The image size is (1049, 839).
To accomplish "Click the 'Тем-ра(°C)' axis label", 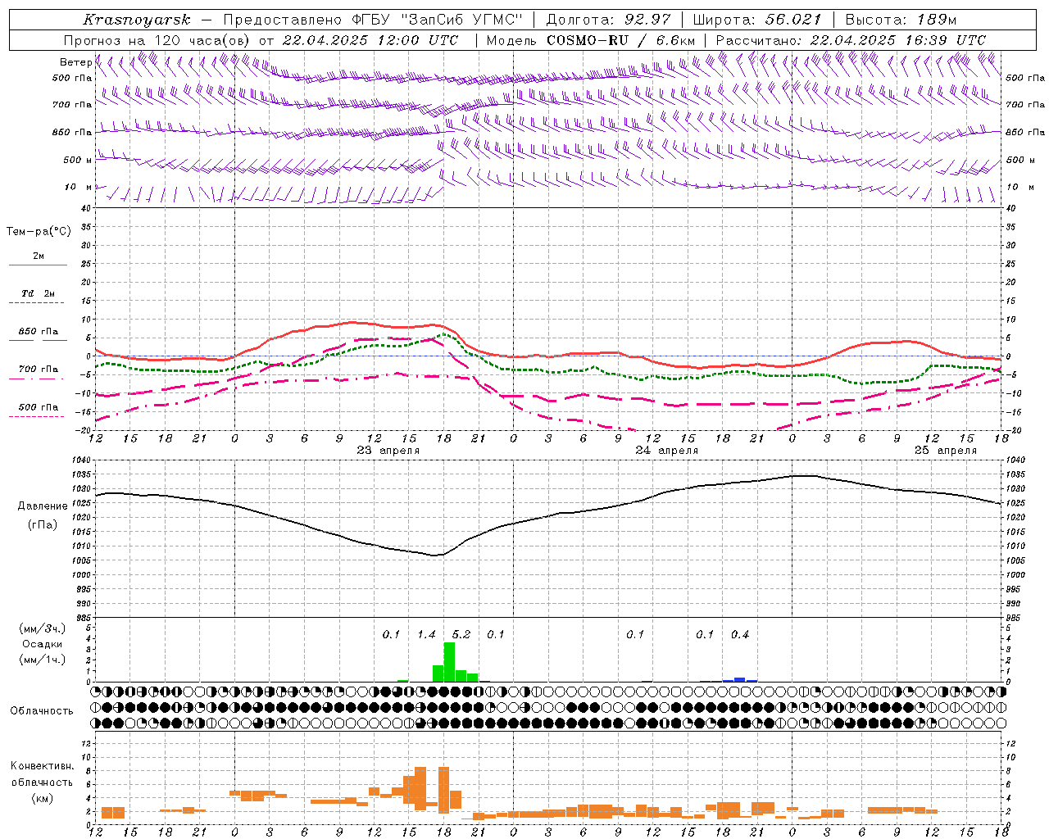I will [x=39, y=232].
